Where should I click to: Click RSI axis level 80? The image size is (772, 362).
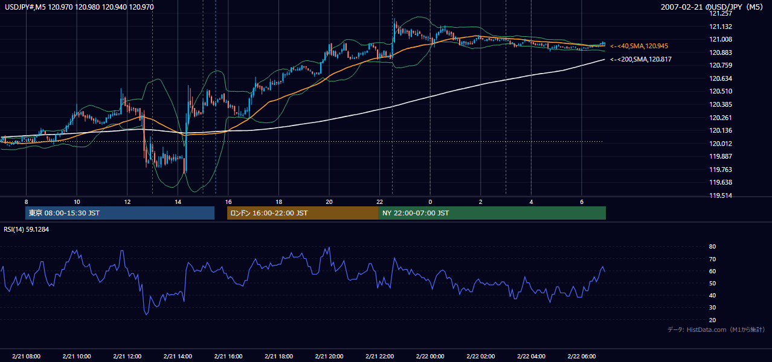pos(712,247)
